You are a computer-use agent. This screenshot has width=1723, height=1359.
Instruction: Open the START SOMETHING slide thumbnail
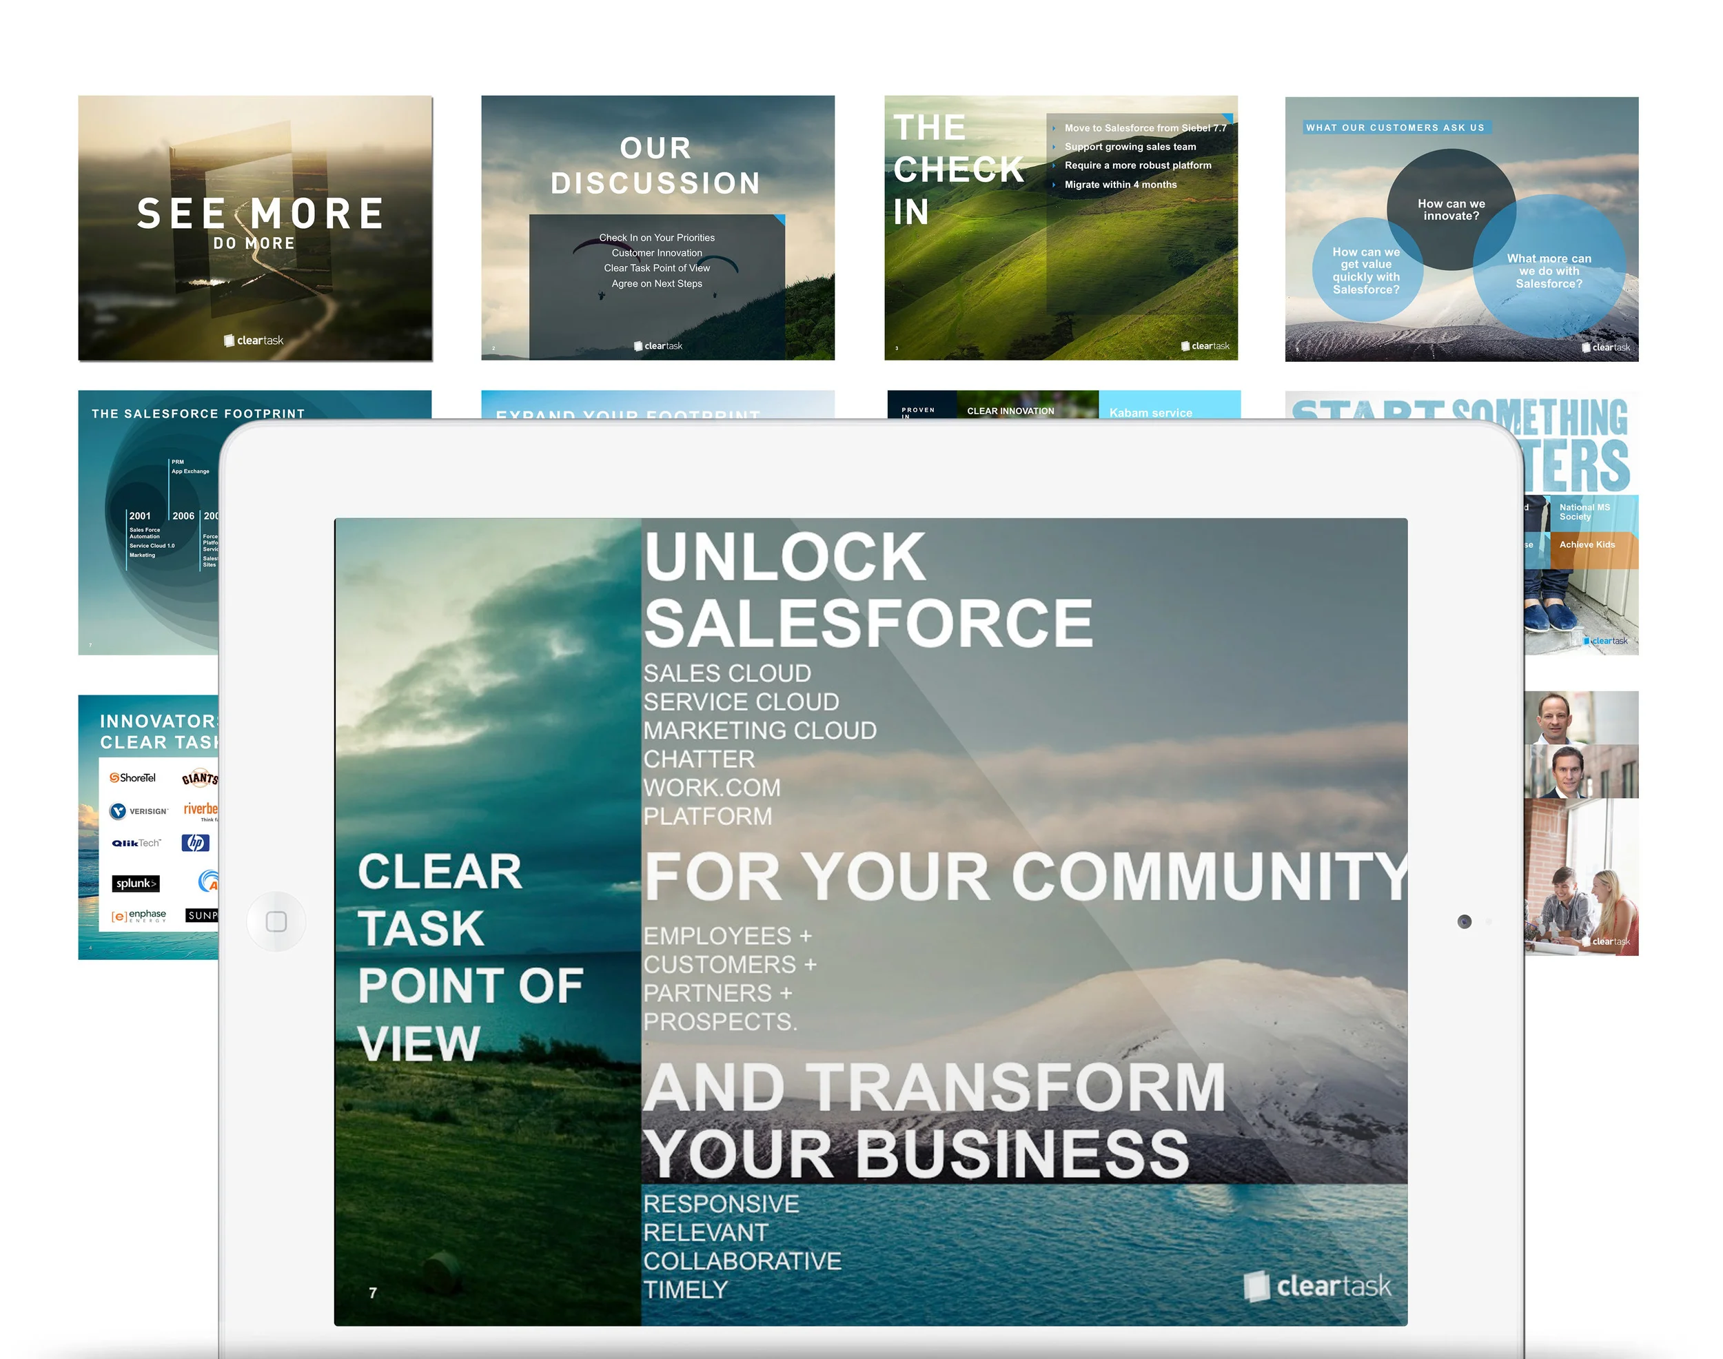(1580, 523)
